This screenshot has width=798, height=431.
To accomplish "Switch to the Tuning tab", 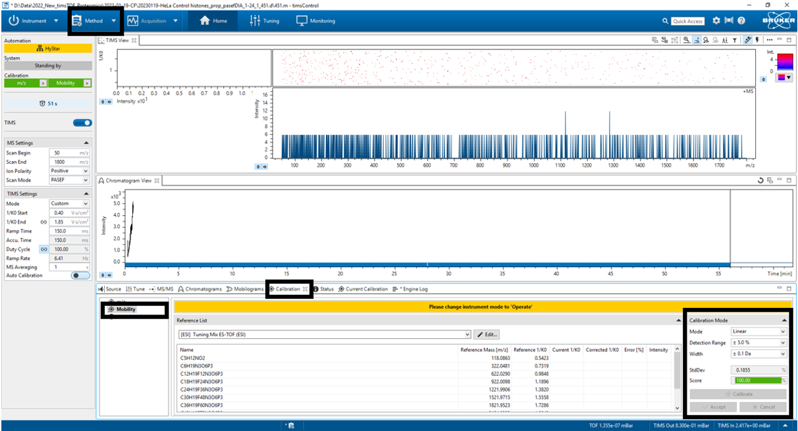I will click(264, 20).
